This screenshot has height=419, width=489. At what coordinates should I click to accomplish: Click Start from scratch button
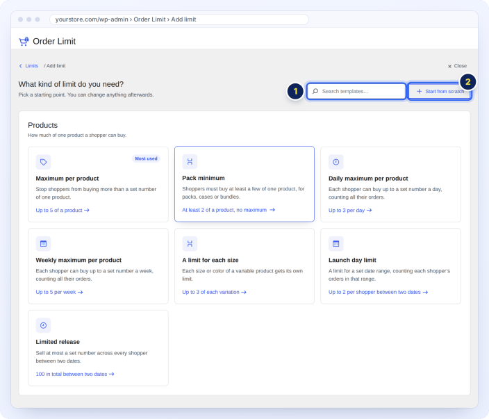tap(440, 91)
